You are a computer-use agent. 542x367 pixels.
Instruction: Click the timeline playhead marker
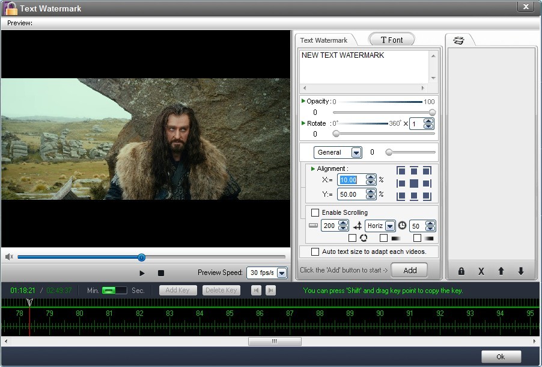click(29, 303)
